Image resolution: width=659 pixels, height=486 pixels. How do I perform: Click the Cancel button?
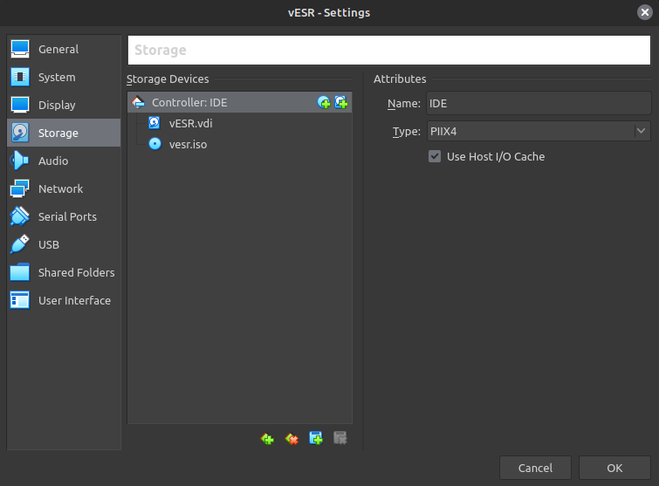pos(535,469)
